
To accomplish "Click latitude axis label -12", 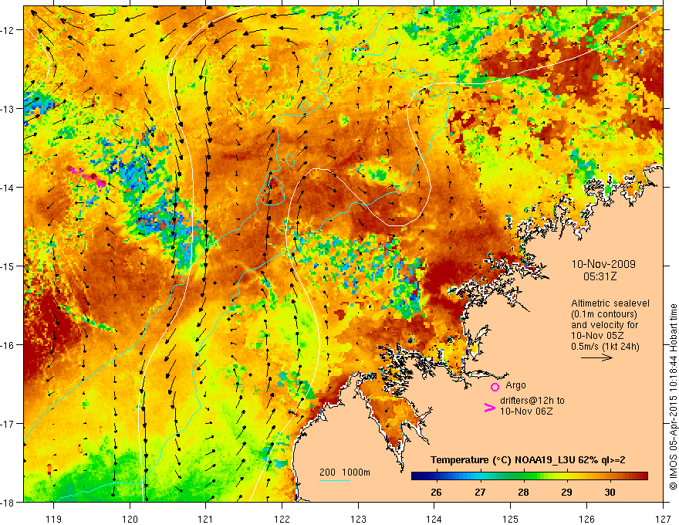I will coord(8,30).
